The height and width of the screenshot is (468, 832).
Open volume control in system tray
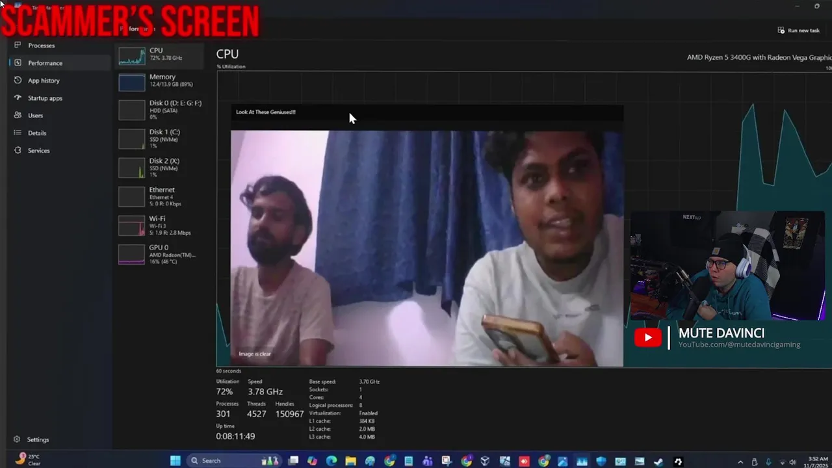click(x=792, y=461)
